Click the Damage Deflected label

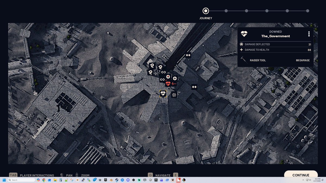tap(257, 44)
